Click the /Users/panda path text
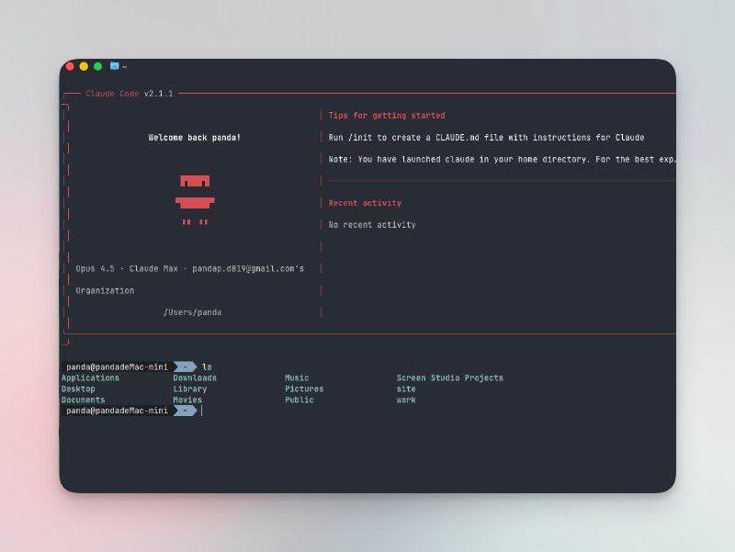The image size is (735, 552). click(x=192, y=312)
